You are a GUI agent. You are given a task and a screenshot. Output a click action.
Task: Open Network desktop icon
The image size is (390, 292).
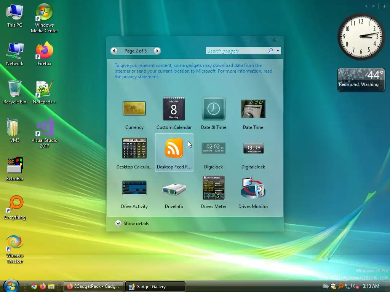[15, 54]
